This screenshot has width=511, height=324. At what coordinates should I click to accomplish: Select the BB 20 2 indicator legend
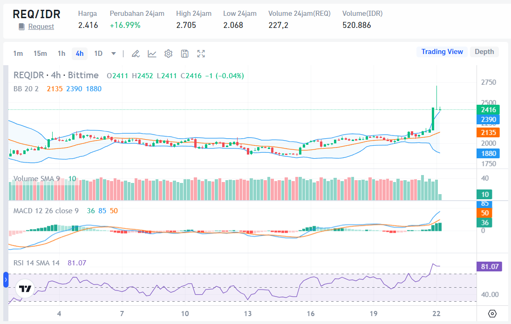coord(26,88)
